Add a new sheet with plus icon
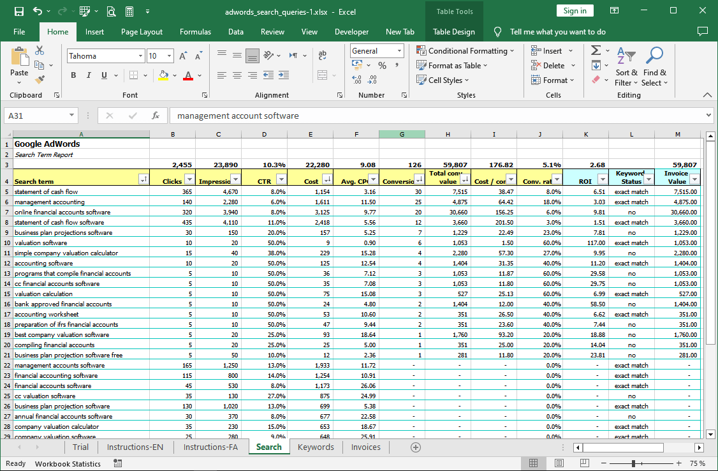718x471 pixels. (x=415, y=447)
